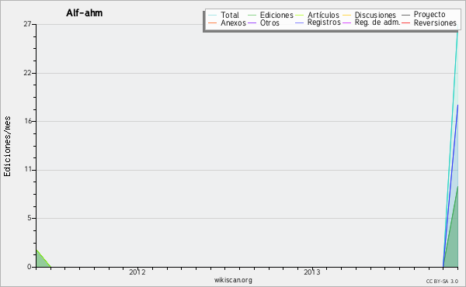
Task: Click the y-axis value 5
Action: (x=30, y=218)
